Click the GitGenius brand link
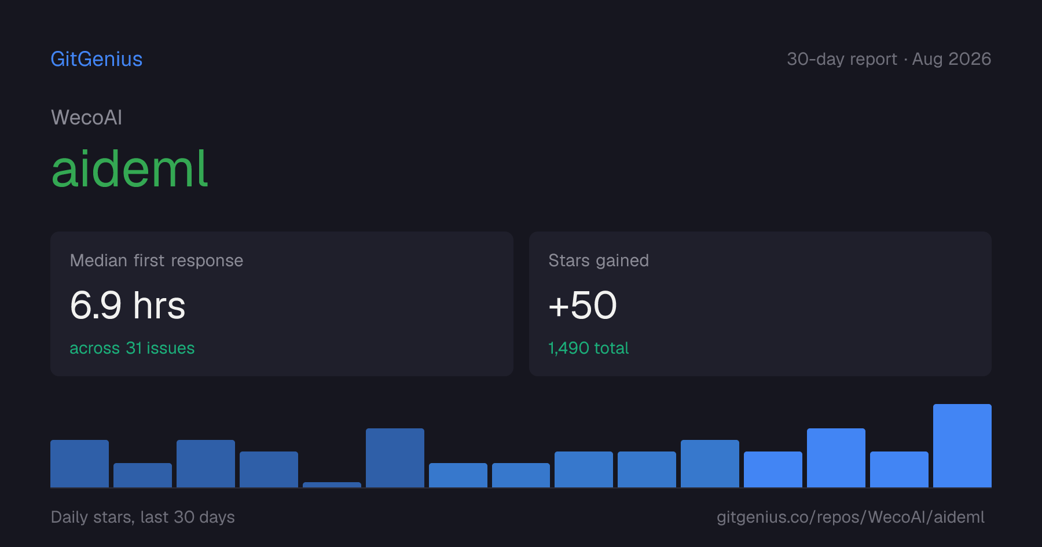1042x547 pixels. click(x=97, y=59)
